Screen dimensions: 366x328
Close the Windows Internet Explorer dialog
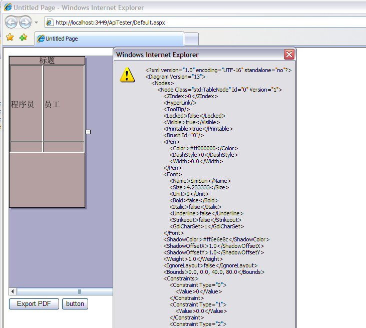click(289, 55)
